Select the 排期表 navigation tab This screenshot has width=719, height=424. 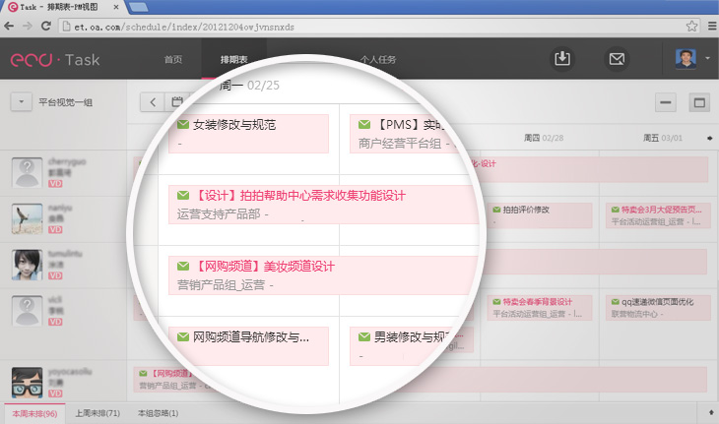(233, 60)
